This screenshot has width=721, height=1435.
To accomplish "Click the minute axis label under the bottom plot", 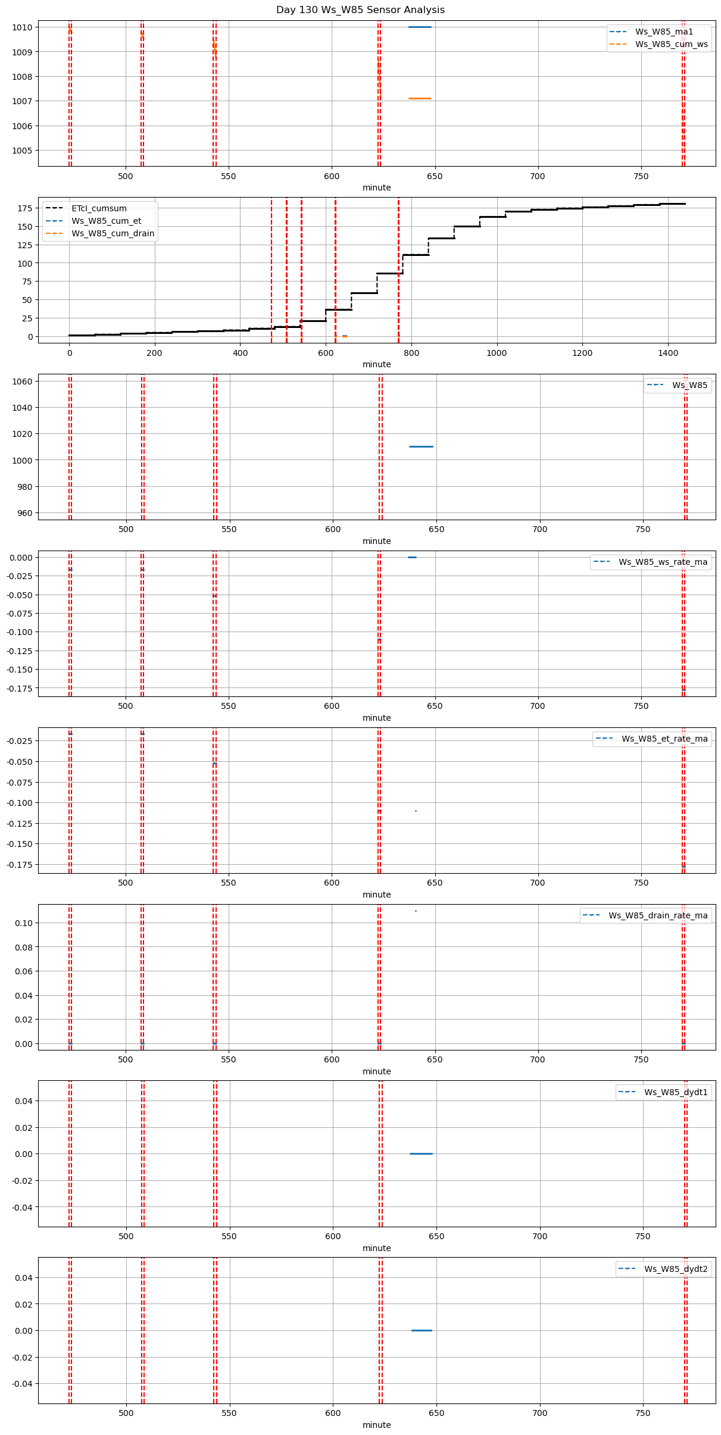I will coord(377,1425).
